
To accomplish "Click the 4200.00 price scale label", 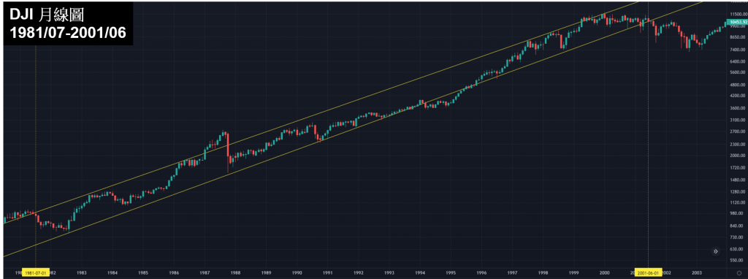I will click(738, 96).
